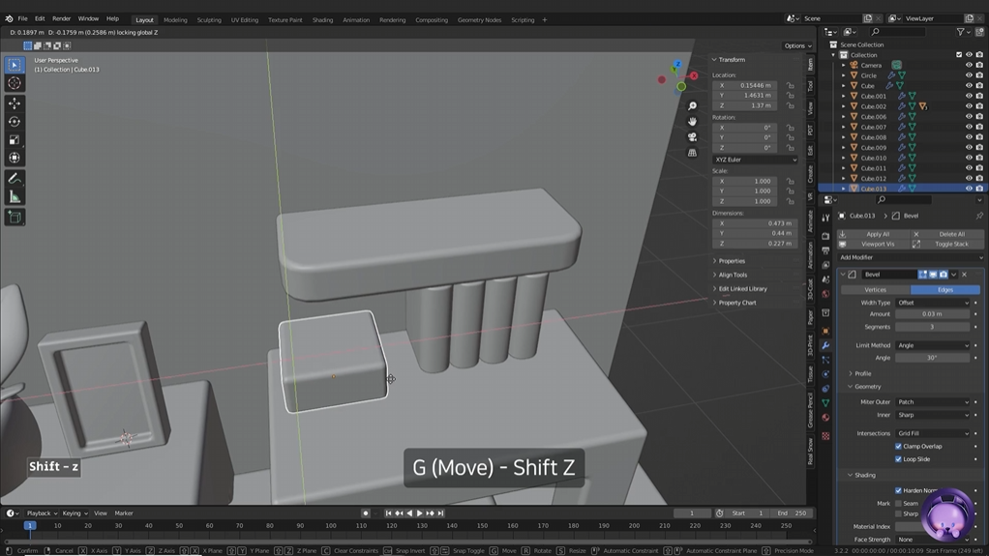Open the timeline Playback menu

41,513
